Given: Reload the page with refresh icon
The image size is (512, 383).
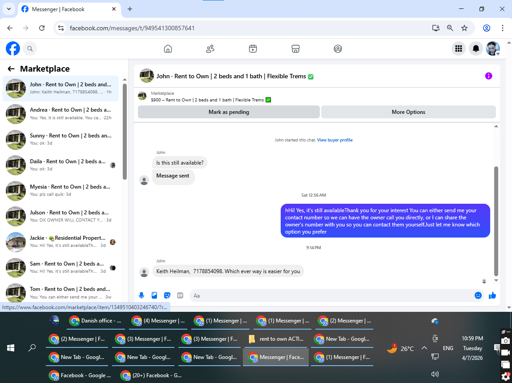Looking at the screenshot, I should point(42,28).
